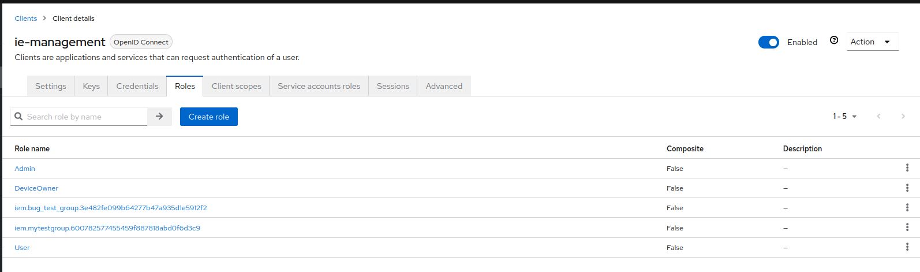
Task: Open kebab menu for iem.mytestgroup role
Action: point(907,228)
